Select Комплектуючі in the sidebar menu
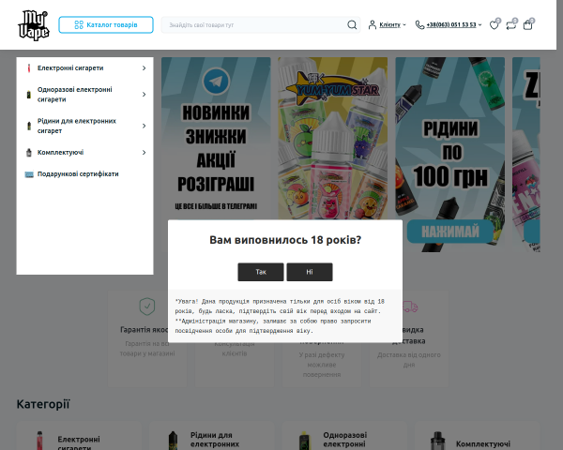 click(x=60, y=153)
